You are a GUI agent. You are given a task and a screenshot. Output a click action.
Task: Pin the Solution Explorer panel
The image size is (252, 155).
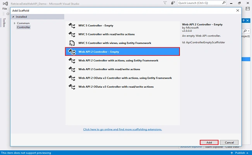coord(243,21)
